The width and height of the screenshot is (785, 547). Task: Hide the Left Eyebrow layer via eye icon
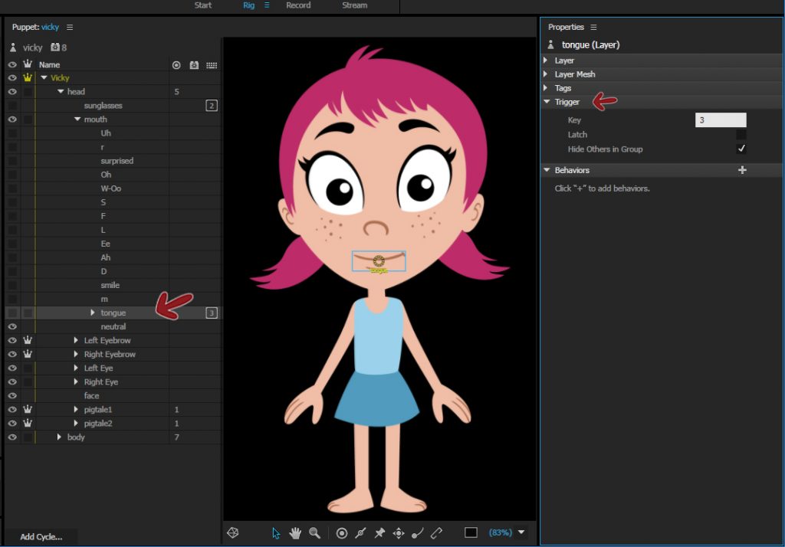tap(12, 340)
